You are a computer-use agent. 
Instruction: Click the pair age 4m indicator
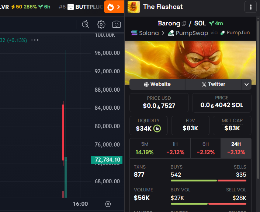[x=216, y=23]
